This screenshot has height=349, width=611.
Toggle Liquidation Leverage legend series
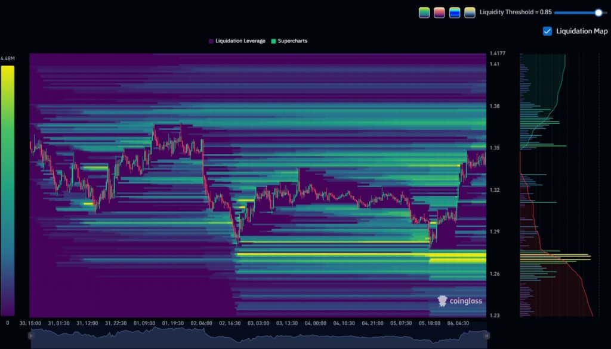(x=237, y=41)
